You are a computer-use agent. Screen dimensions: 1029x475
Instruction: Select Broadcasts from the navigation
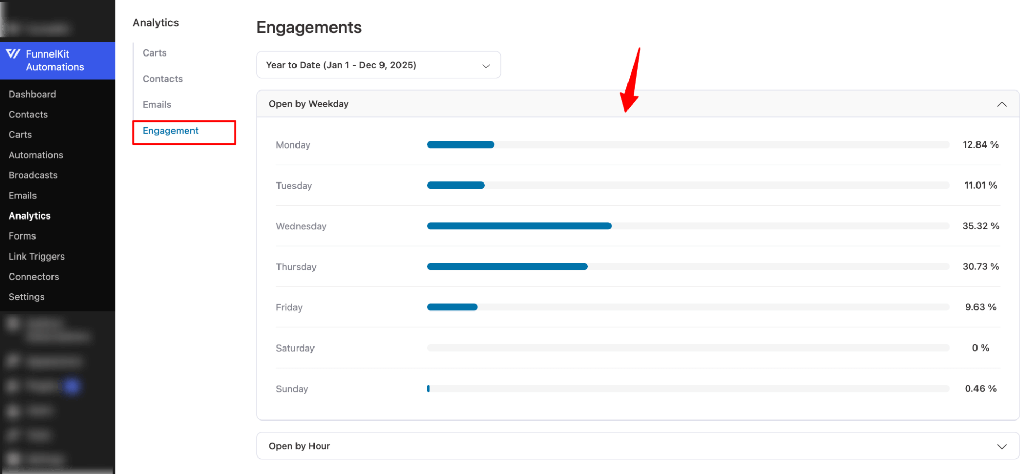tap(32, 175)
